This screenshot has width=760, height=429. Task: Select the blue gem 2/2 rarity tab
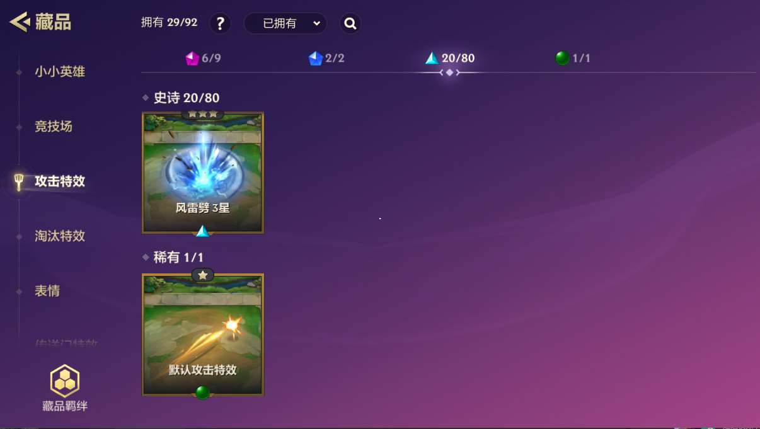(326, 59)
